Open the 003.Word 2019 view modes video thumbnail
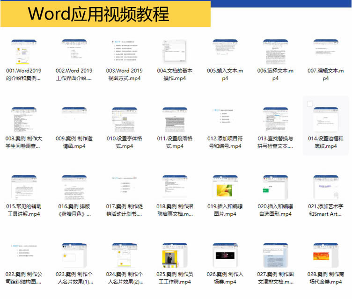352x299 pixels. tap(125, 52)
